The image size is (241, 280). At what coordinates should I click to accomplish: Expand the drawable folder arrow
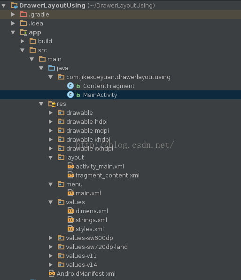[x=51, y=112]
